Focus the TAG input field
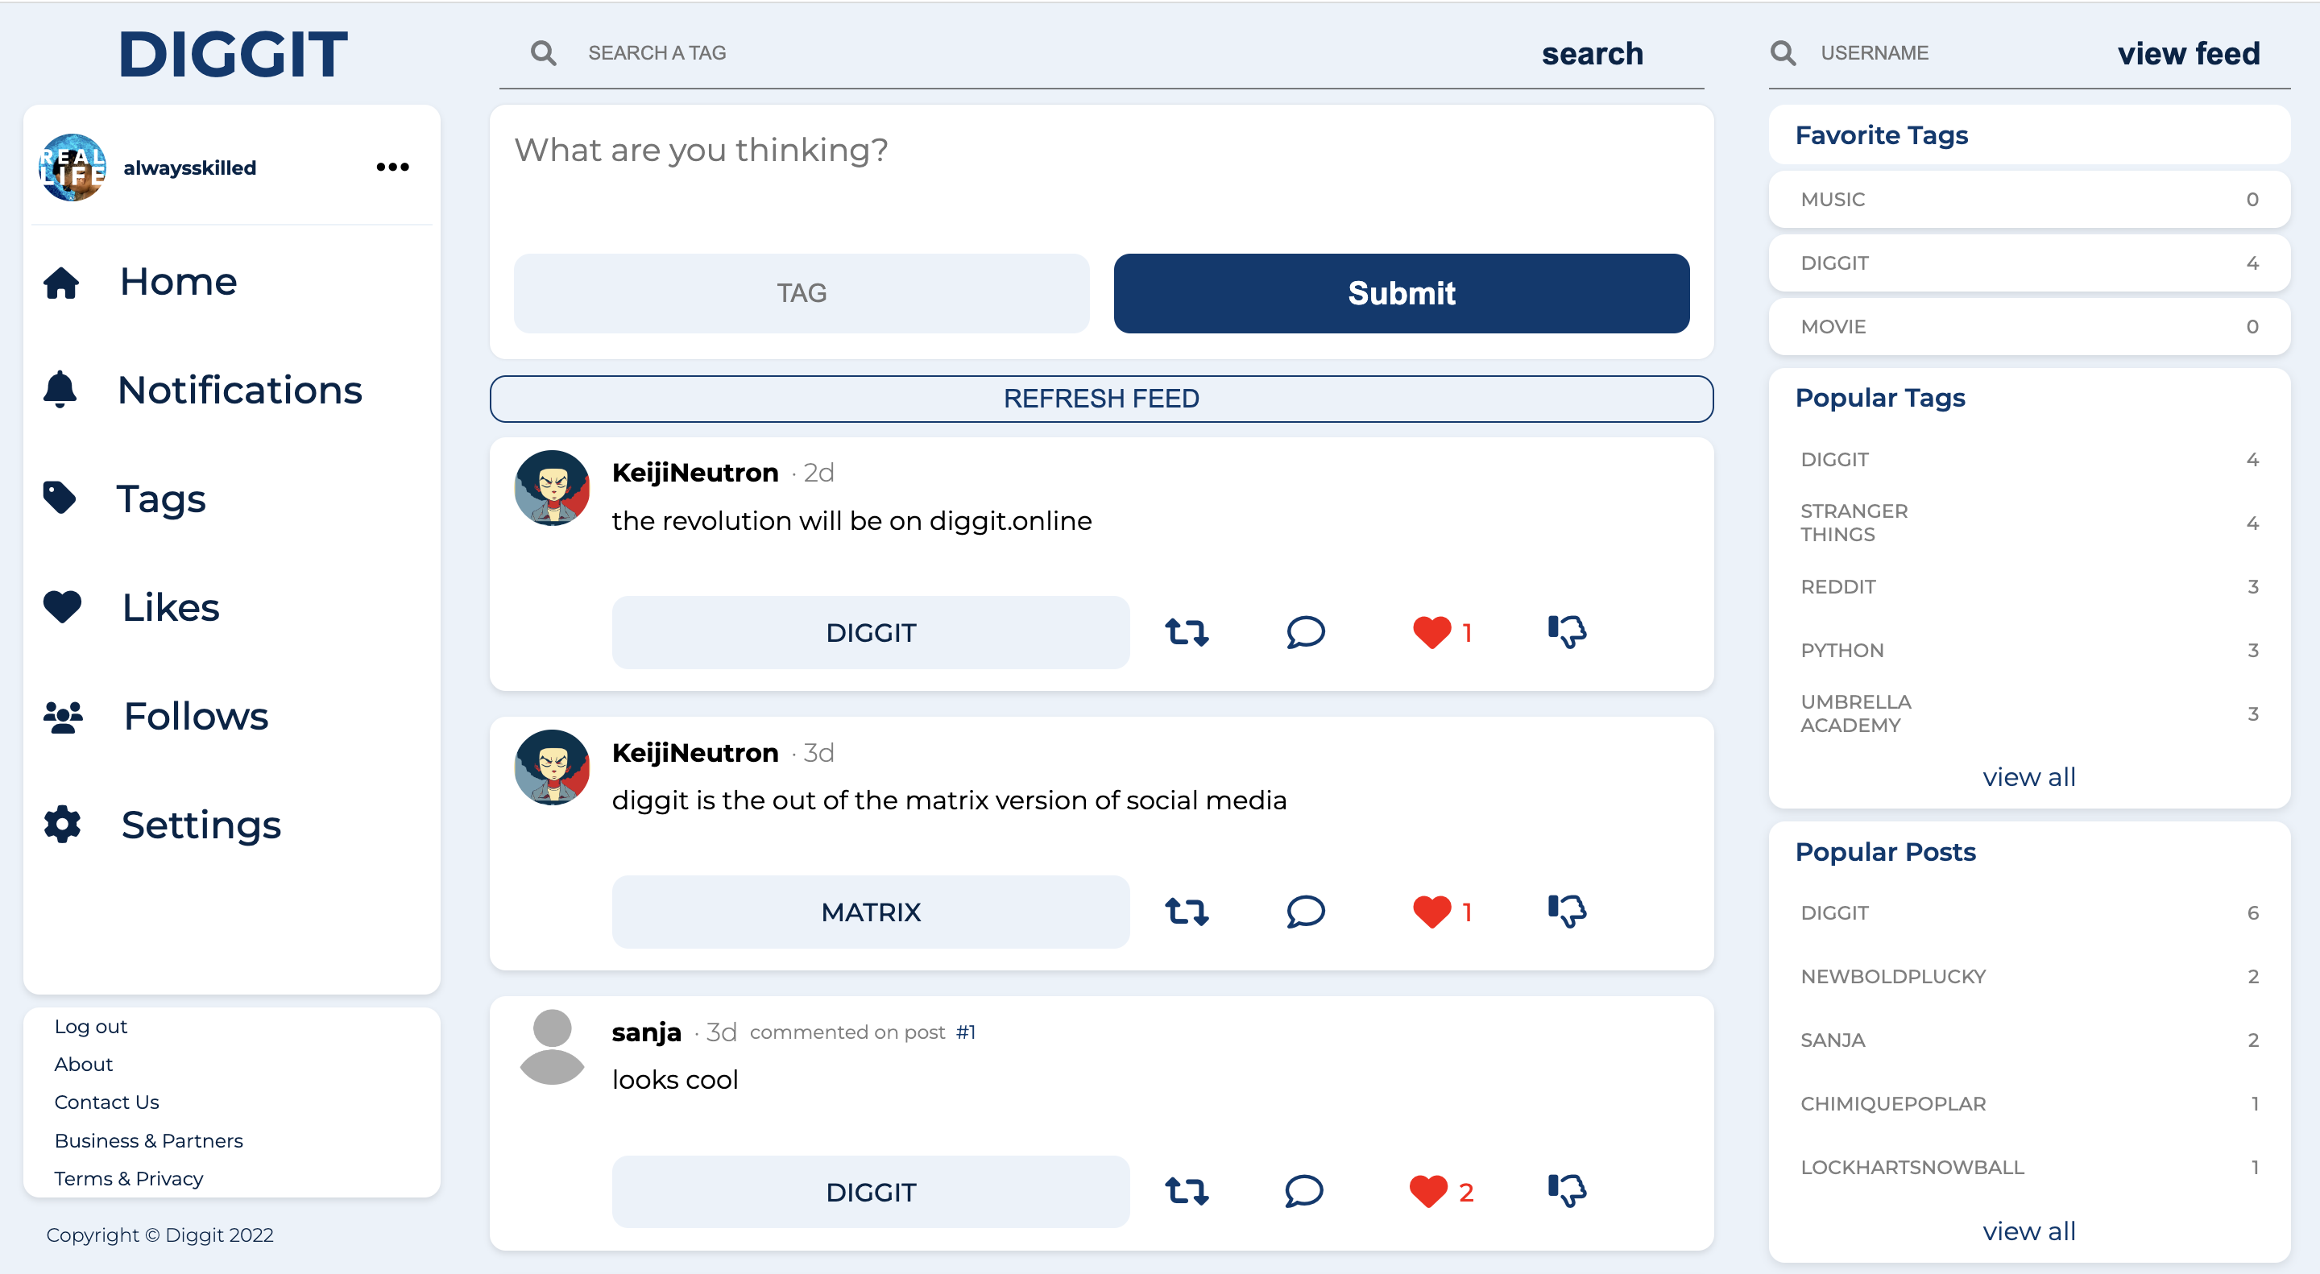The height and width of the screenshot is (1274, 2320). 802,293
